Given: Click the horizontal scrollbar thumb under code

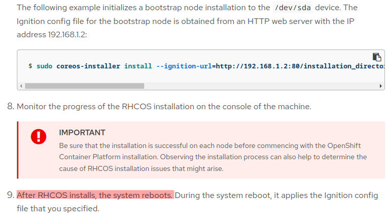Looking at the screenshot, I should pyautogui.click(x=84, y=86).
